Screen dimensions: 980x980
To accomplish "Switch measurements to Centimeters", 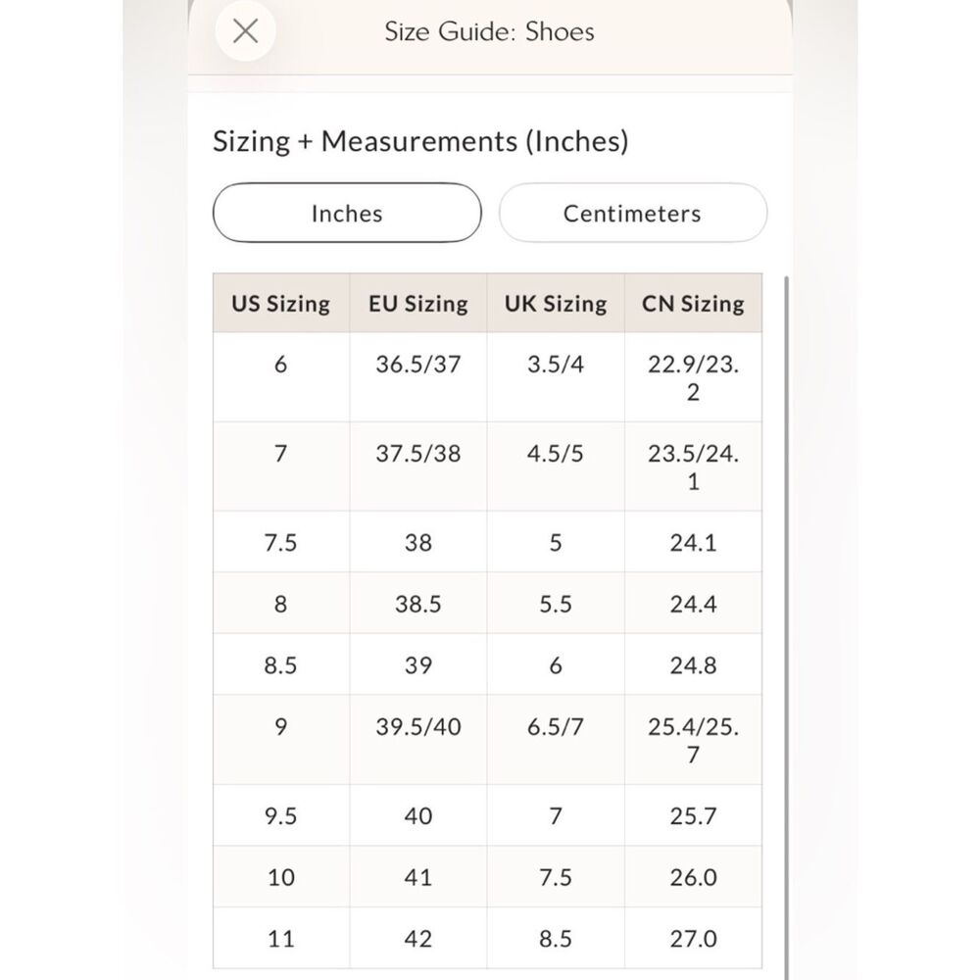I will 632,213.
